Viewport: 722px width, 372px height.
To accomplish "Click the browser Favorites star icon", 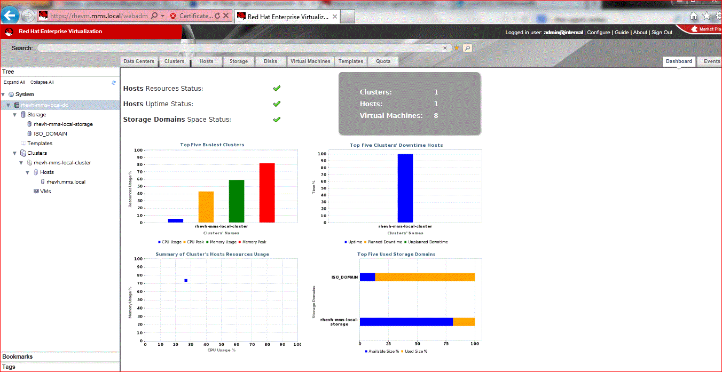I will pyautogui.click(x=707, y=16).
